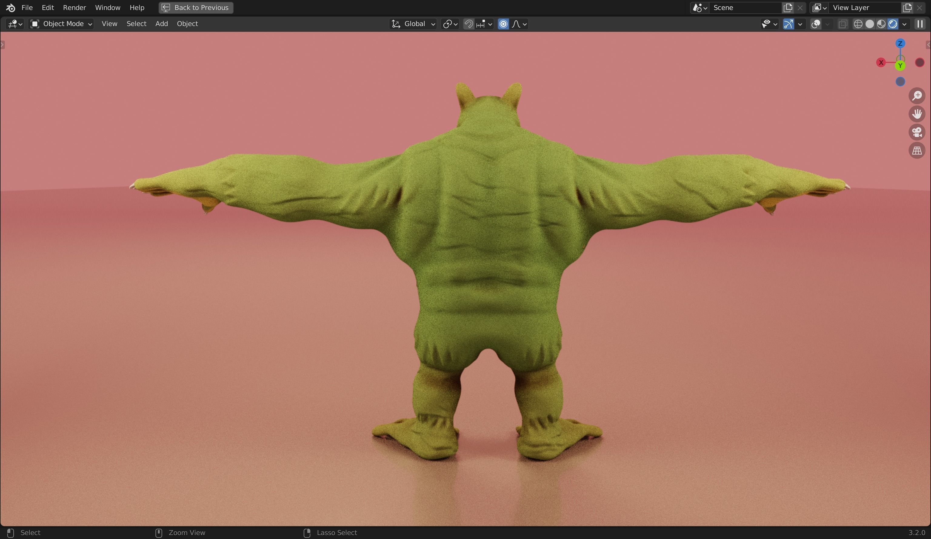
Task: Expand the left toolbar arrow
Action: 3,45
